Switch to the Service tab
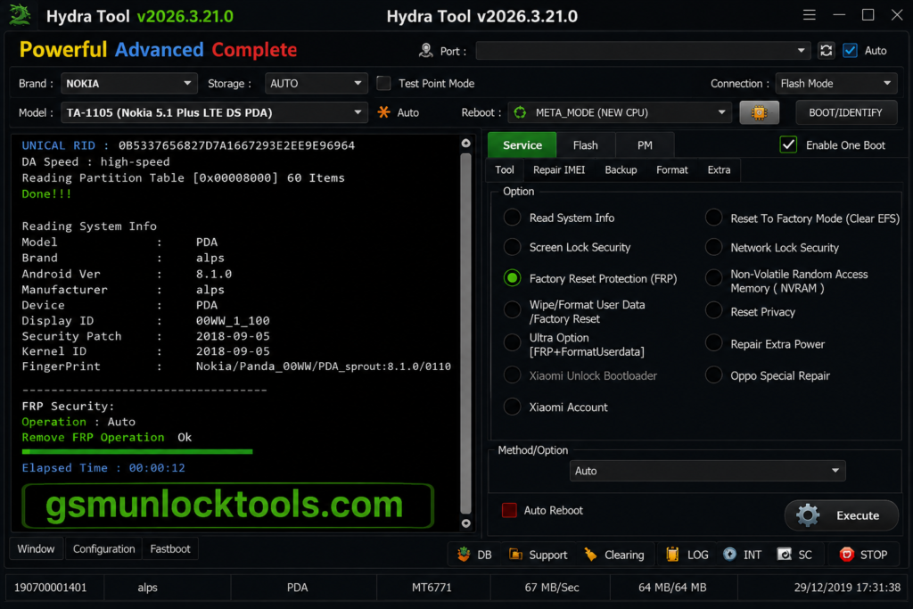The height and width of the screenshot is (609, 913). [522, 145]
